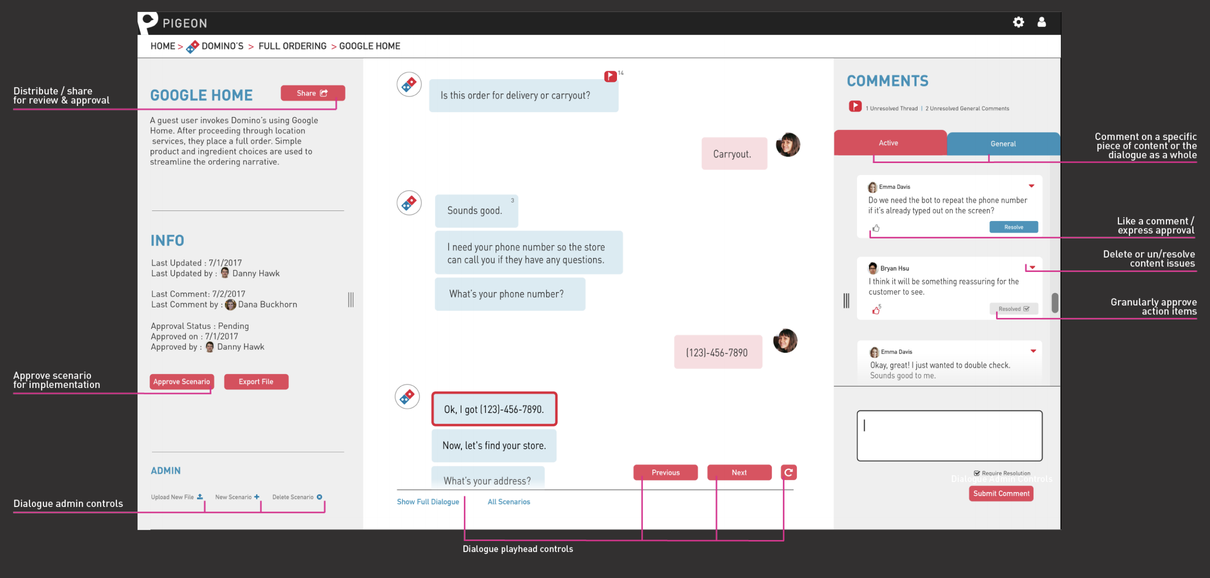Expand options arrow on Emma's 'Okay, great!' comment
The image size is (1210, 578).
[1033, 351]
